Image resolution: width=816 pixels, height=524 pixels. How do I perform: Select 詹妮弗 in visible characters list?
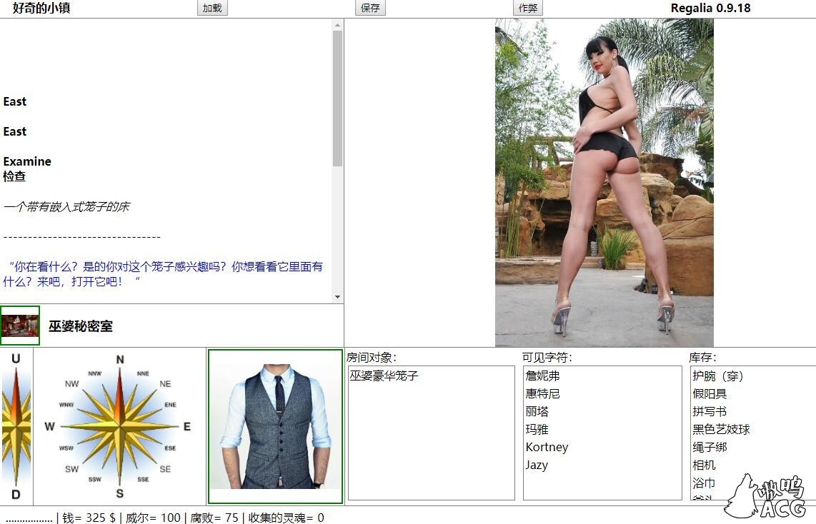(x=542, y=376)
